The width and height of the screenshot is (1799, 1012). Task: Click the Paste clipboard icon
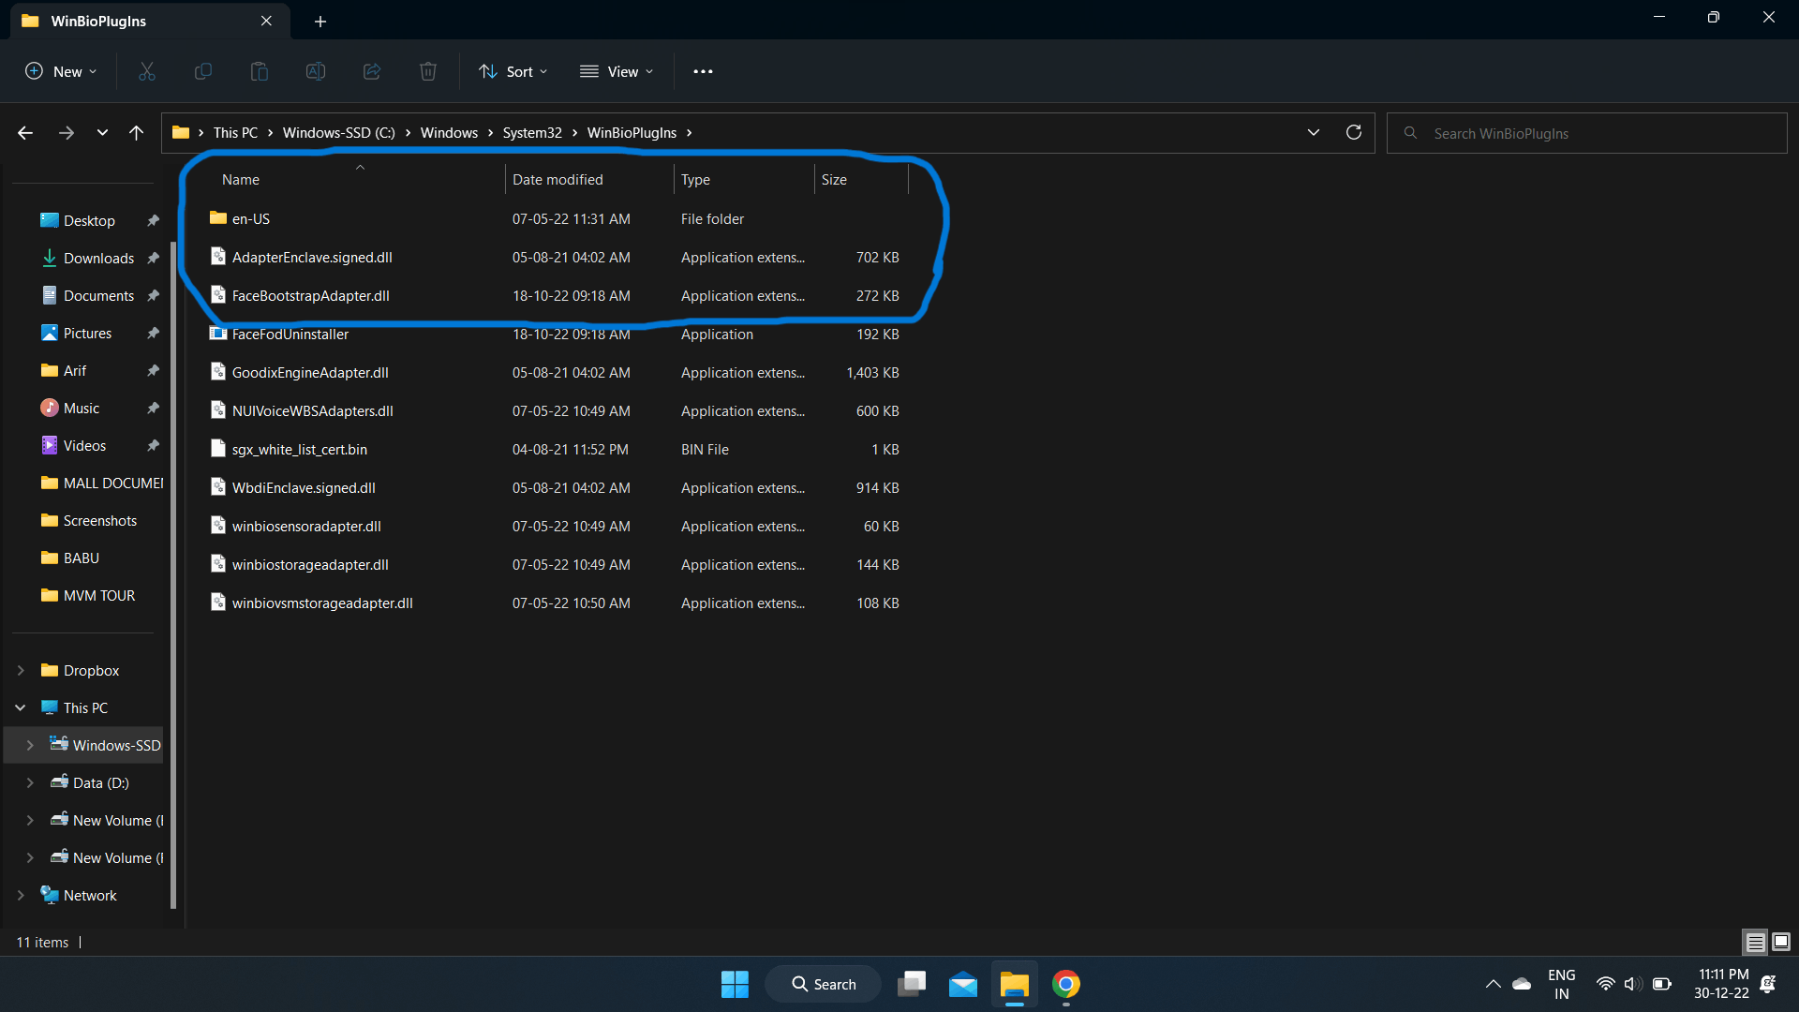pos(260,71)
